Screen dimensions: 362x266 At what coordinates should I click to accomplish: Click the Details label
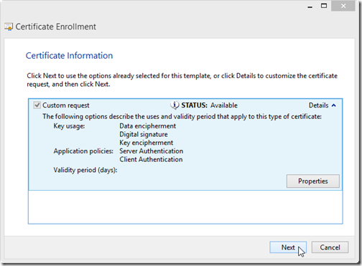[318, 105]
